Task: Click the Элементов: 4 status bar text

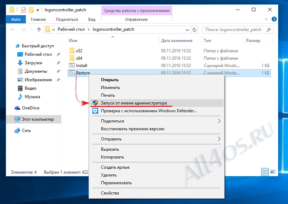Action: click(24, 172)
